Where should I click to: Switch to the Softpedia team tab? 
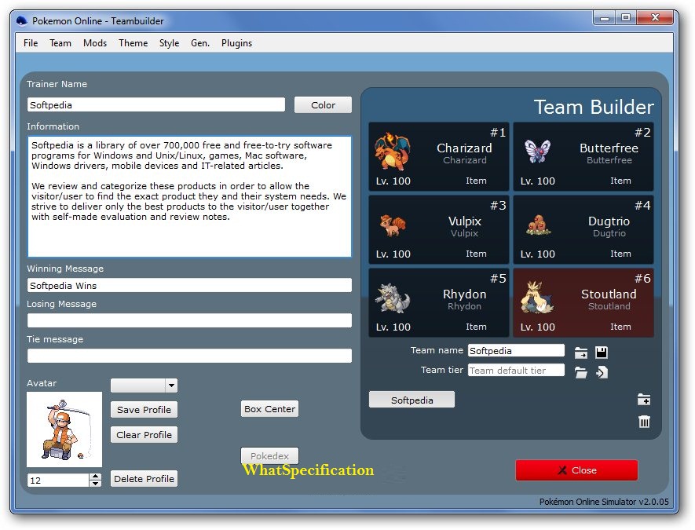412,400
